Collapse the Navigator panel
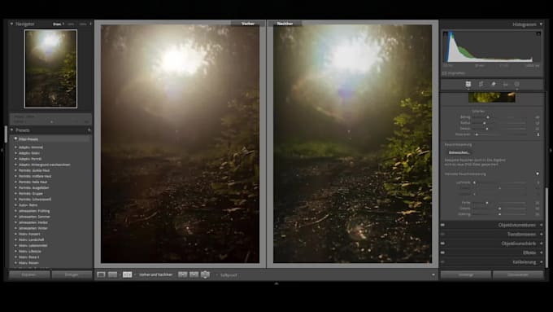553x312 pixels. click(11, 24)
